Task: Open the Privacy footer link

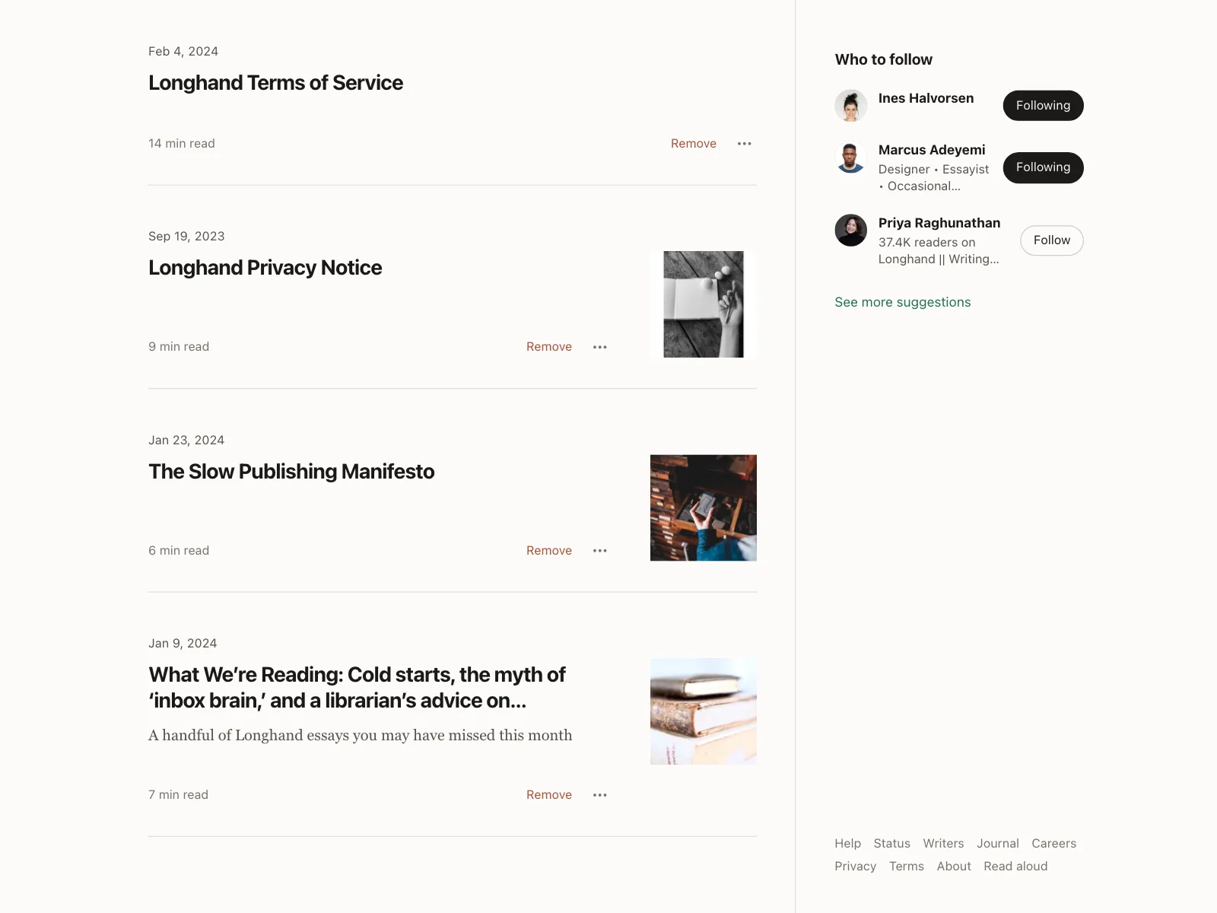Action: (x=855, y=867)
